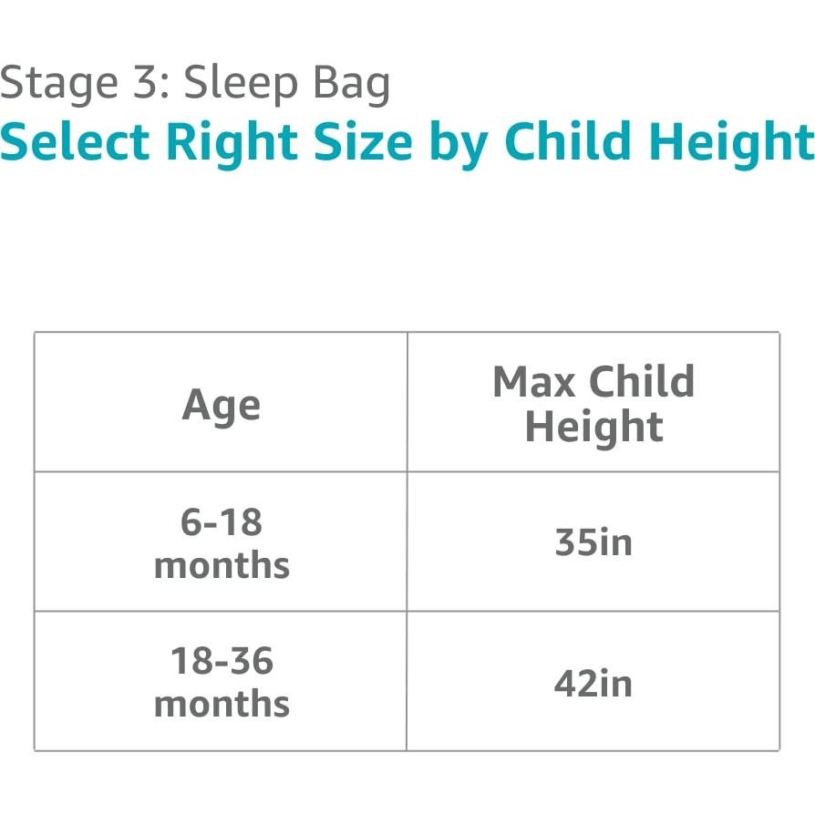Select the "Age" column header cell
This screenshot has width=815, height=815.
(x=222, y=404)
